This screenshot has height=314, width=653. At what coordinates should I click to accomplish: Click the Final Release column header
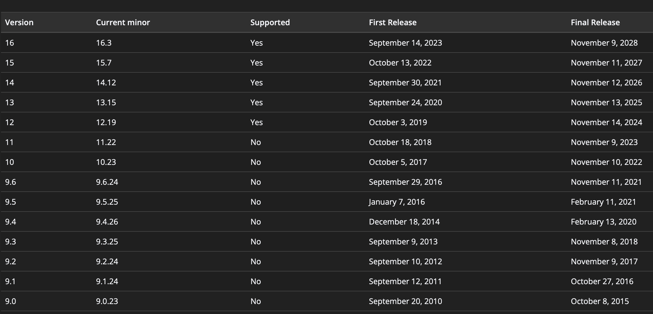coord(595,22)
